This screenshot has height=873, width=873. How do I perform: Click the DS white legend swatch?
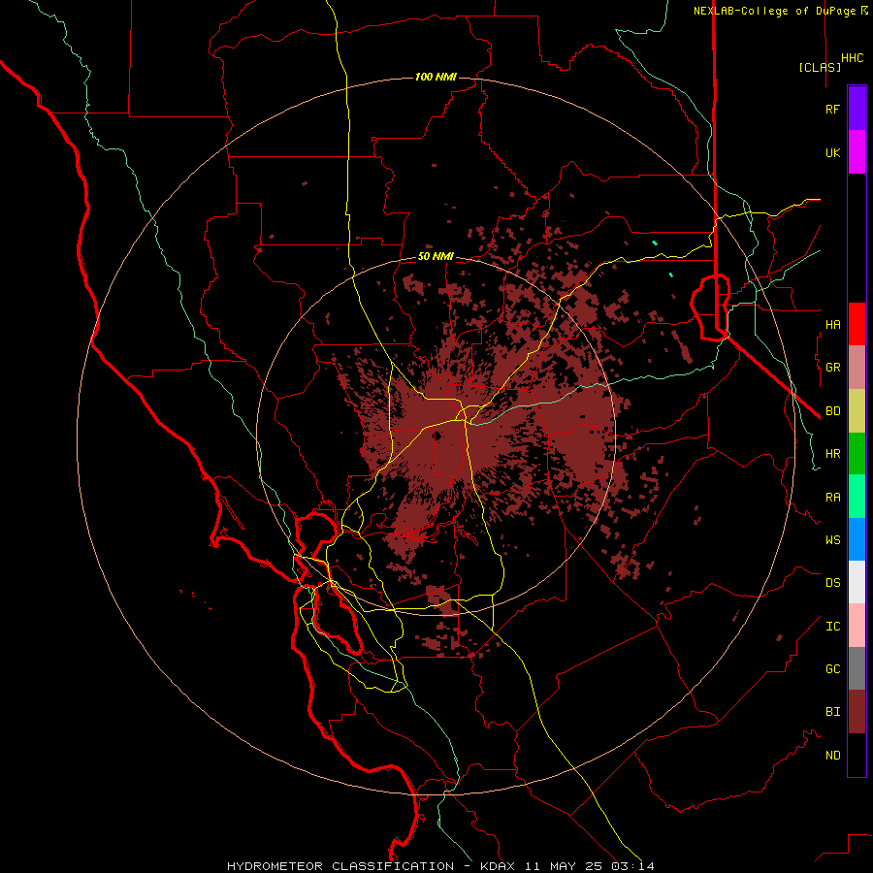pos(857,582)
